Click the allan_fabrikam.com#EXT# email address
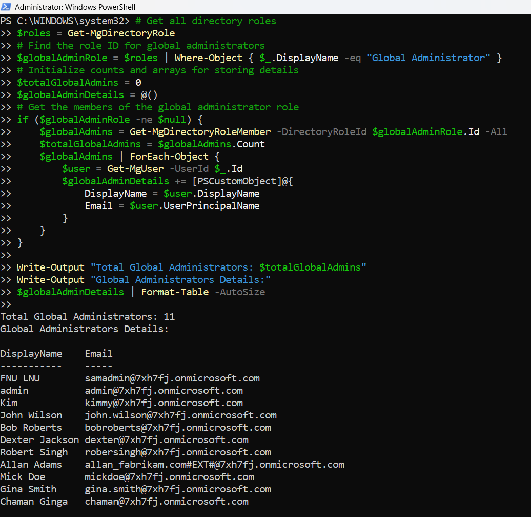This screenshot has width=531, height=517. (x=214, y=465)
